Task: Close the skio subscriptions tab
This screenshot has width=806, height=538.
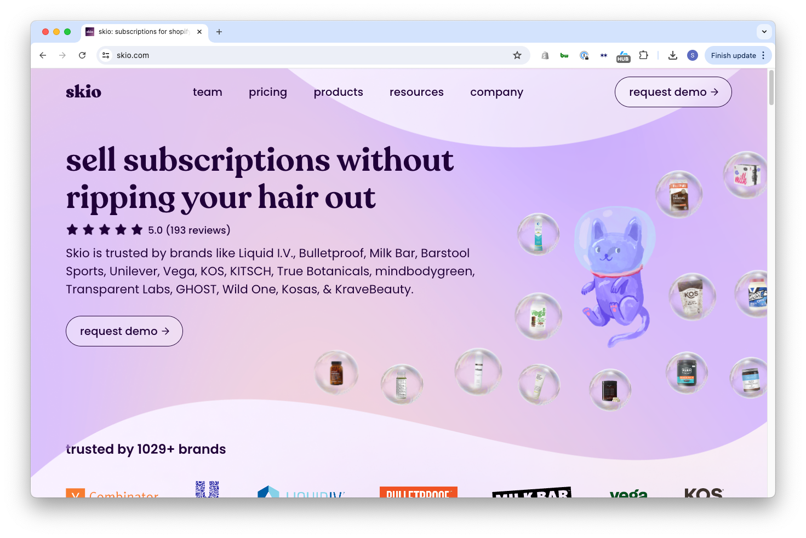Action: tap(199, 32)
